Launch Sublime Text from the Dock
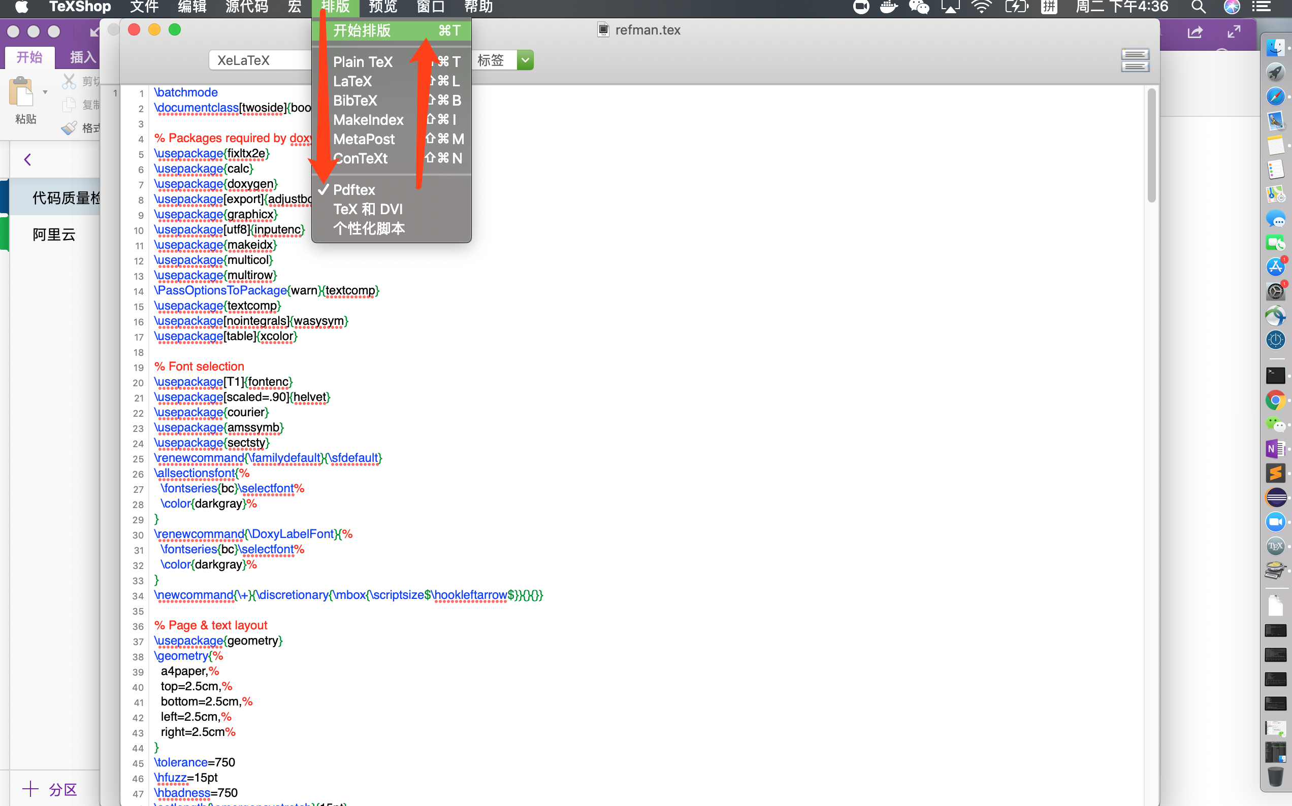The height and width of the screenshot is (806, 1292). pos(1275,473)
